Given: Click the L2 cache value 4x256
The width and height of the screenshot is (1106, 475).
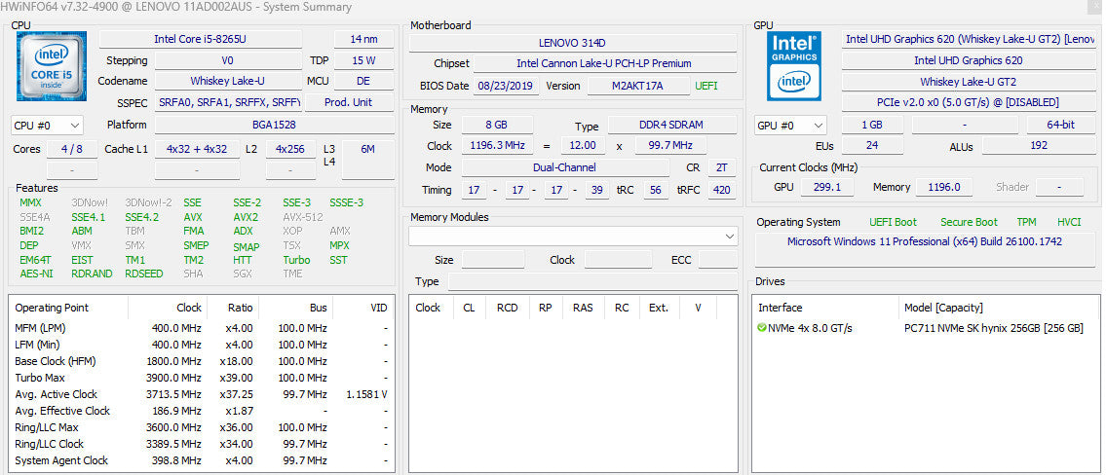Looking at the screenshot, I should [290, 149].
